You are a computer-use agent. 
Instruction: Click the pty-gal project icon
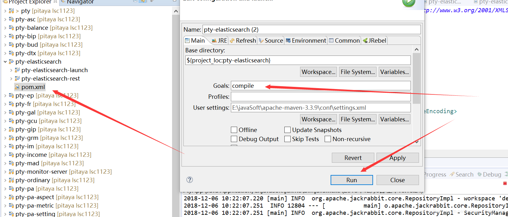click(11, 112)
